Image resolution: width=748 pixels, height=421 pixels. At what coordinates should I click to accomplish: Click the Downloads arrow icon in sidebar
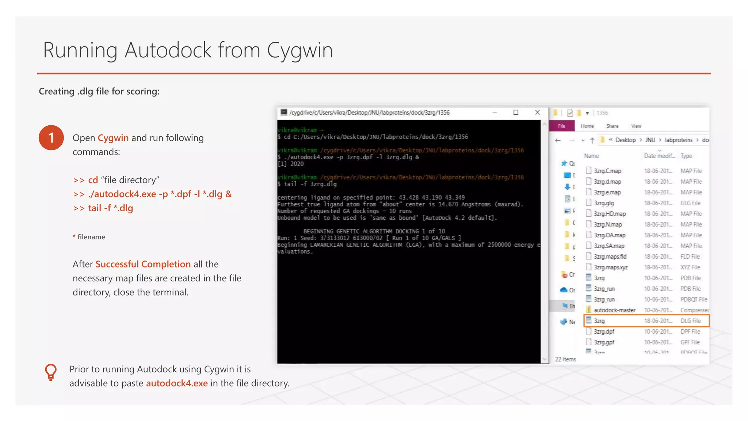[567, 187]
